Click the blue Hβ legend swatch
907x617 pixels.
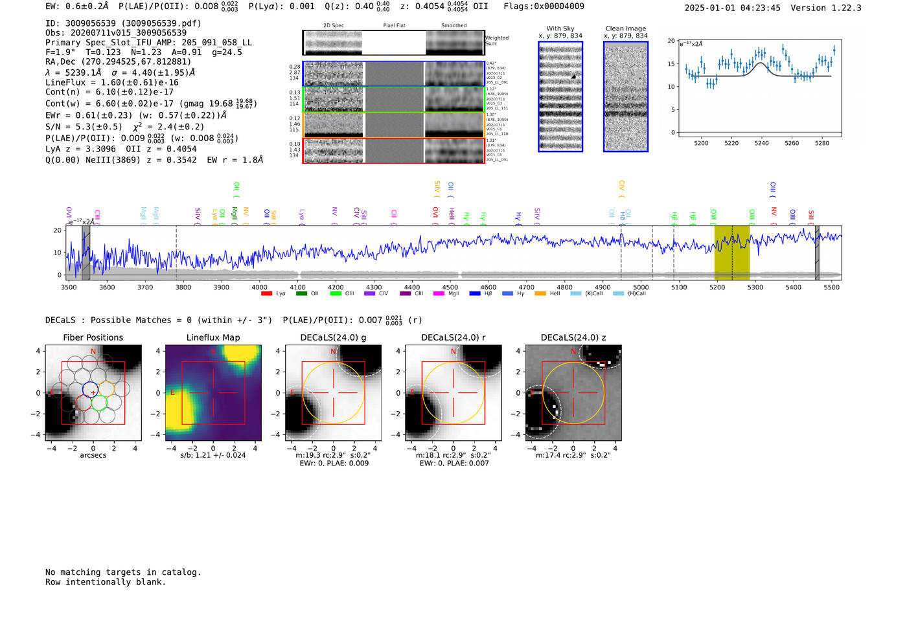pyautogui.click(x=475, y=294)
